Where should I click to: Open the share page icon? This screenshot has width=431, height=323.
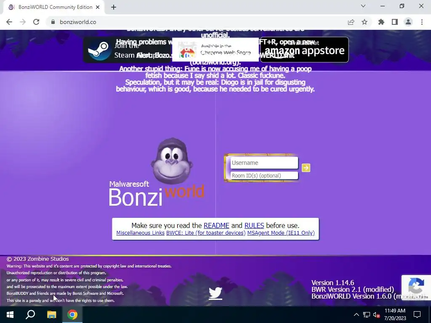pyautogui.click(x=351, y=22)
